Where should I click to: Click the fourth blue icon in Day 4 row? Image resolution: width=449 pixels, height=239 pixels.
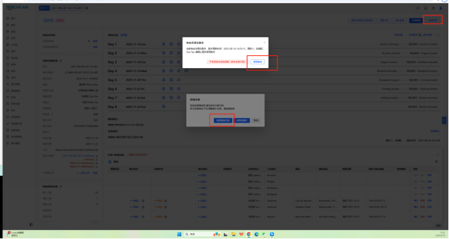(186, 71)
